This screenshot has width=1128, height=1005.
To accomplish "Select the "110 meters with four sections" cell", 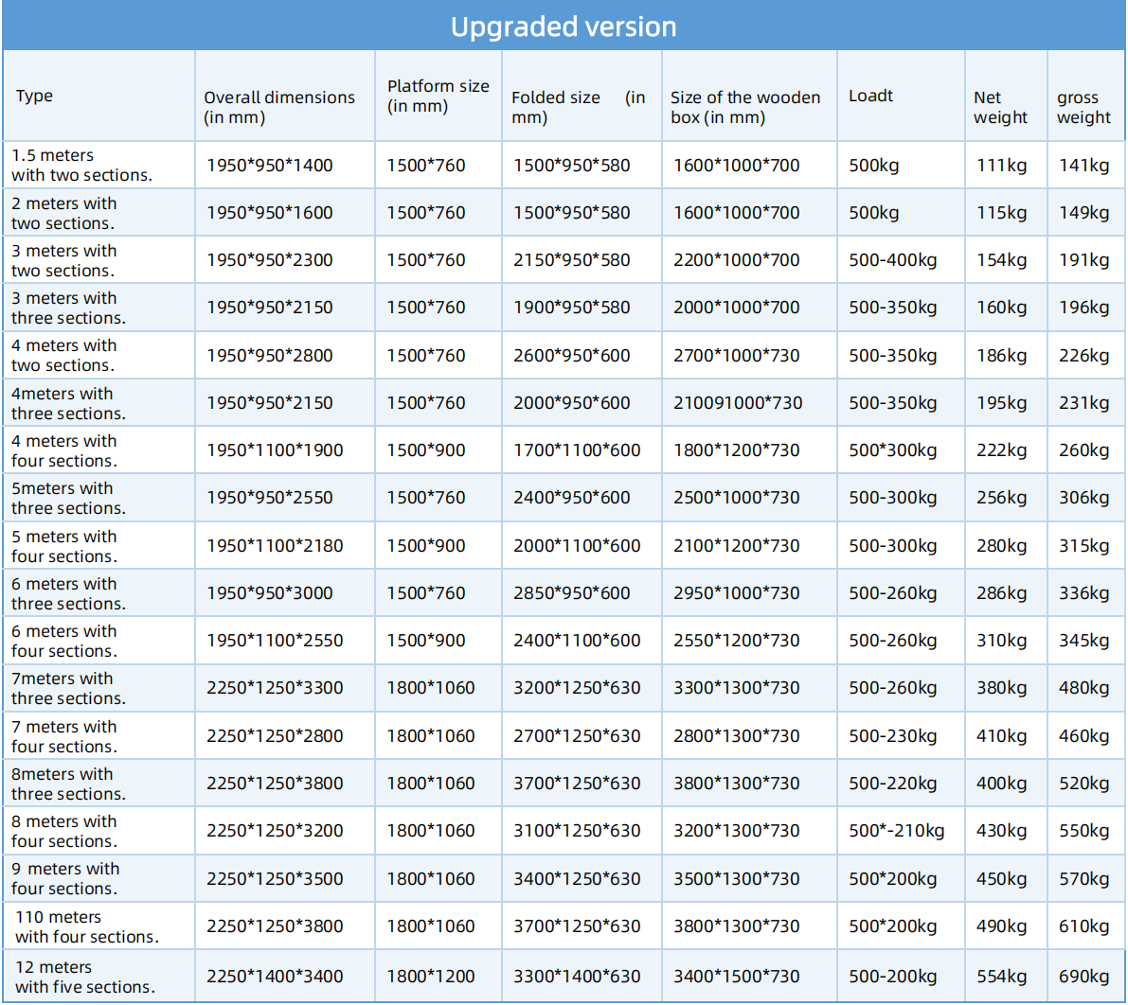I will tap(87, 926).
